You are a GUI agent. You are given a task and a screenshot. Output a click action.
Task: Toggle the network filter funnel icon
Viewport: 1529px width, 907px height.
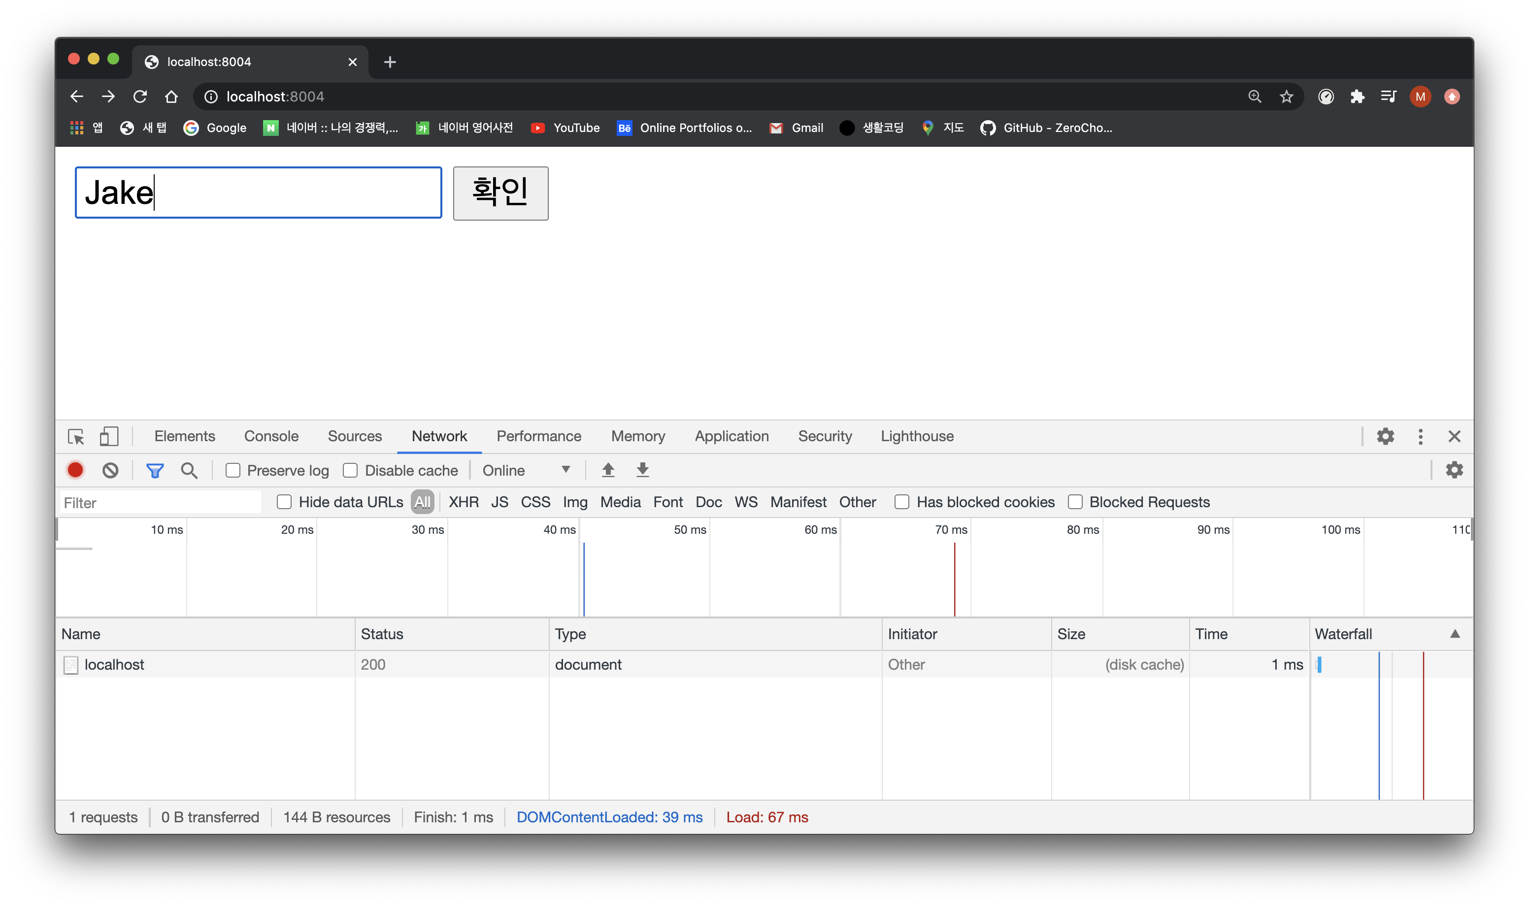[x=155, y=470]
